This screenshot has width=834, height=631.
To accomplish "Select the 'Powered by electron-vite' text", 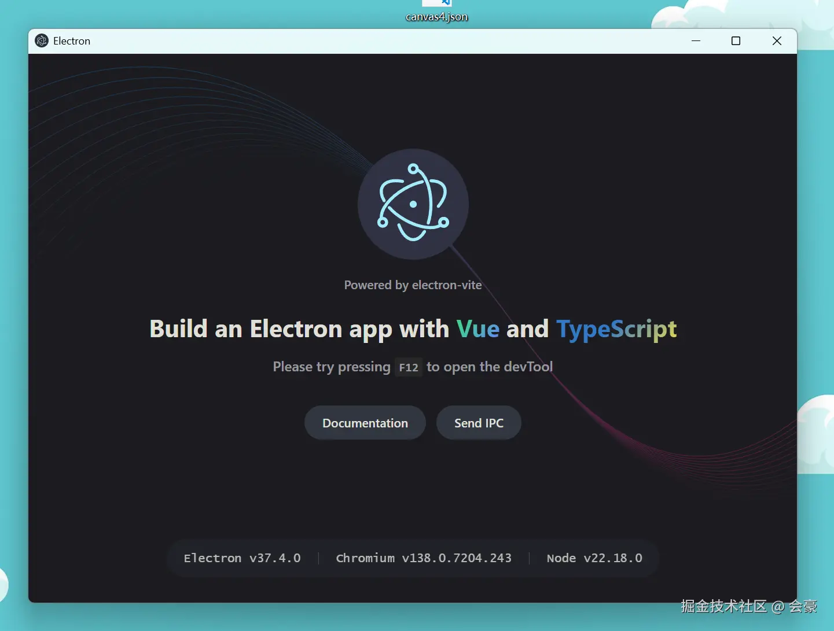I will 413,285.
